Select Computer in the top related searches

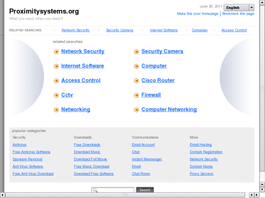pyautogui.click(x=200, y=30)
